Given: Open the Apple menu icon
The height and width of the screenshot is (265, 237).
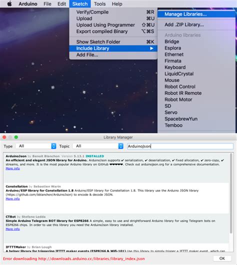Looking at the screenshot, I should pos(9,3).
